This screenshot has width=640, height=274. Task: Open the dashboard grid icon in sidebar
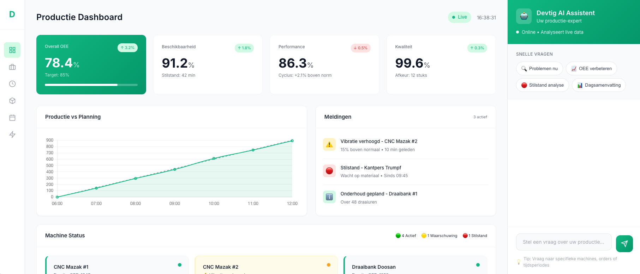(x=12, y=50)
